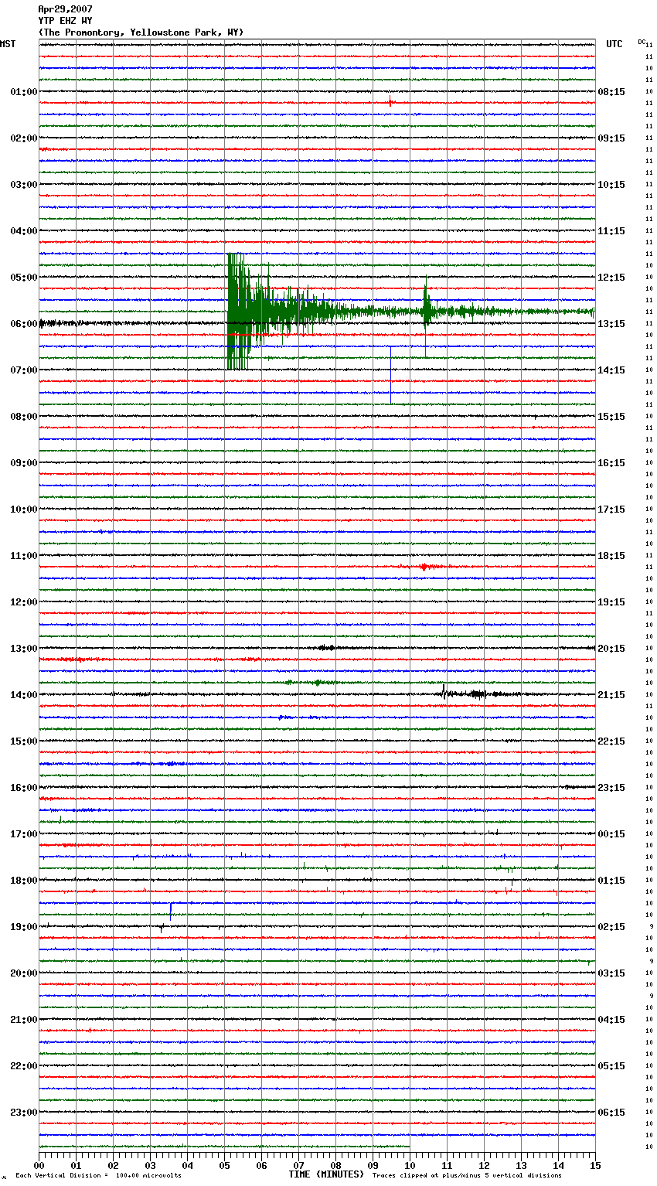Click Each Vertical Division = 100.00 microvolts note

click(x=99, y=1176)
